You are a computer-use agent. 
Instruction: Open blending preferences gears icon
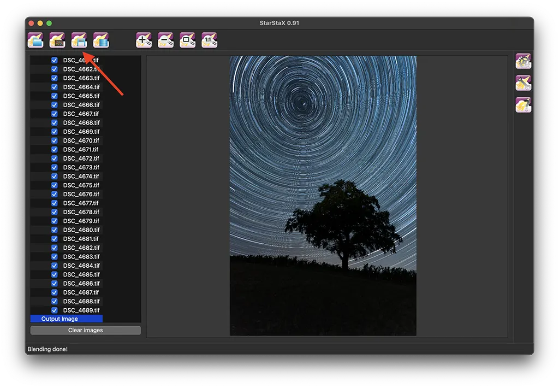pos(524,61)
